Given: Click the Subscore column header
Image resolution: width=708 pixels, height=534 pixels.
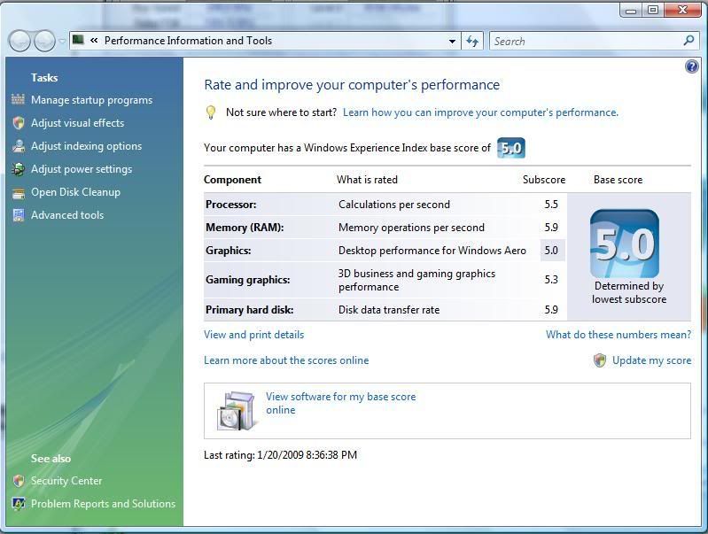Looking at the screenshot, I should (x=544, y=180).
